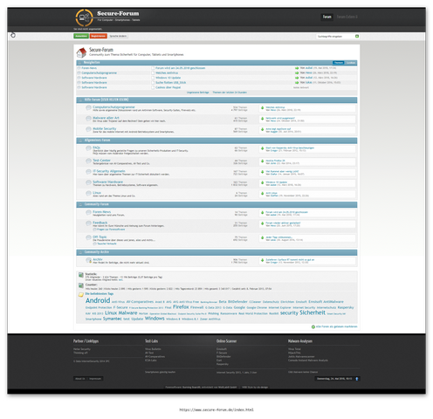The image size is (433, 419).
Task: Click the Statistik chart icon
Action: 81,275
